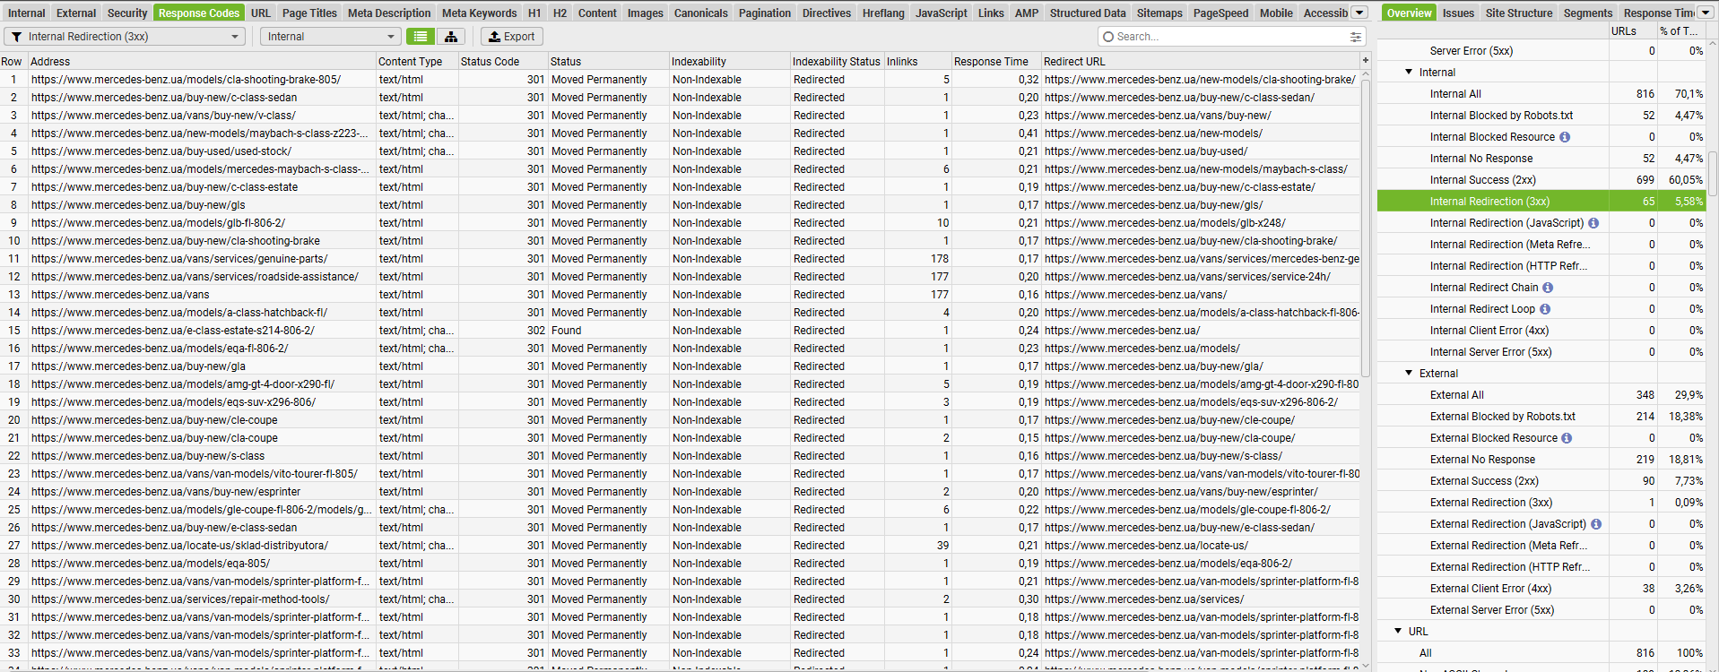Click the search magnifier icon

(x=1108, y=37)
